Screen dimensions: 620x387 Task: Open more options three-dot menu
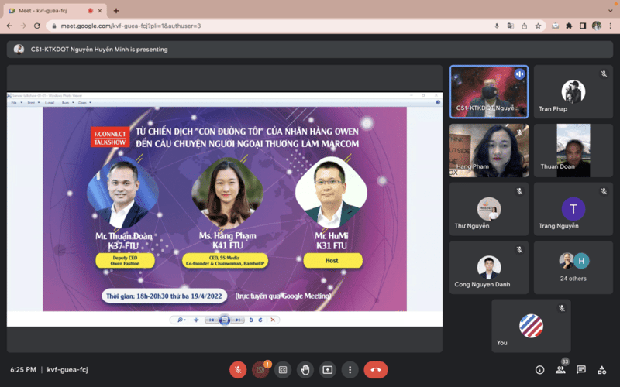[x=350, y=370]
